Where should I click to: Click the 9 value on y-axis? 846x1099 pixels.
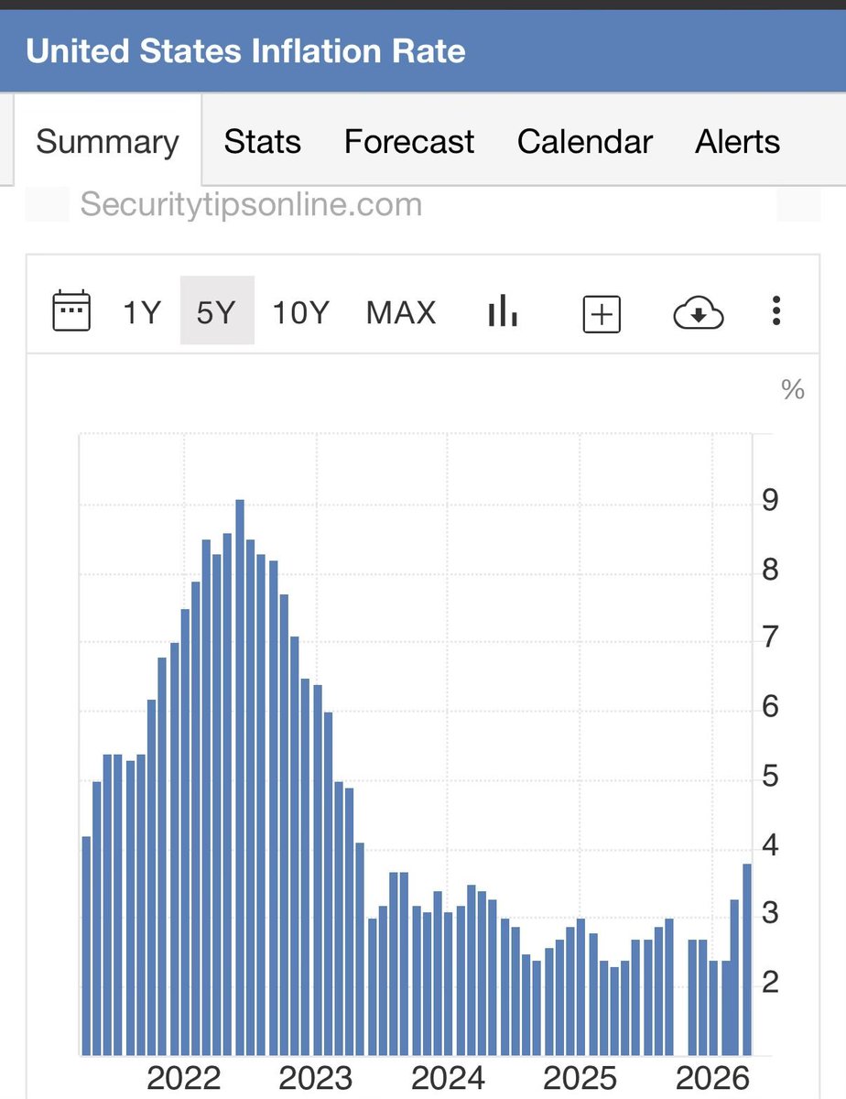coord(771,502)
